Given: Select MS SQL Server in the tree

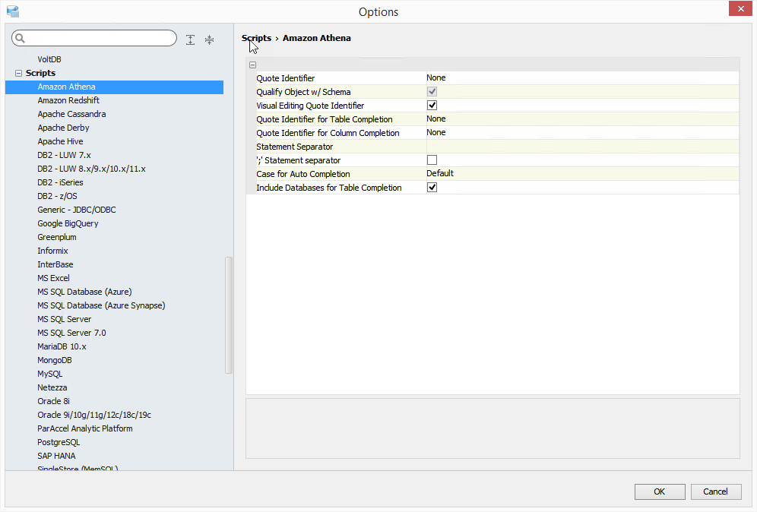Looking at the screenshot, I should click(65, 320).
